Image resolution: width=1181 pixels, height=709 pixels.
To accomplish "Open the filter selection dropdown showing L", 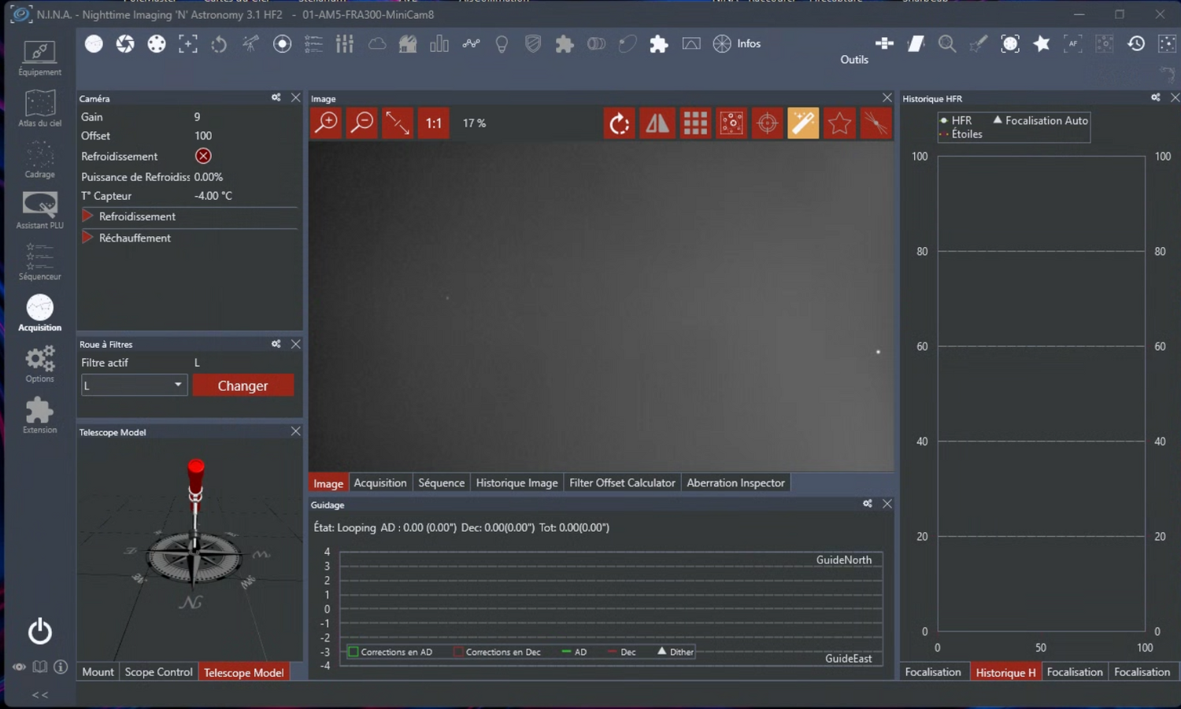I will click(x=135, y=386).
